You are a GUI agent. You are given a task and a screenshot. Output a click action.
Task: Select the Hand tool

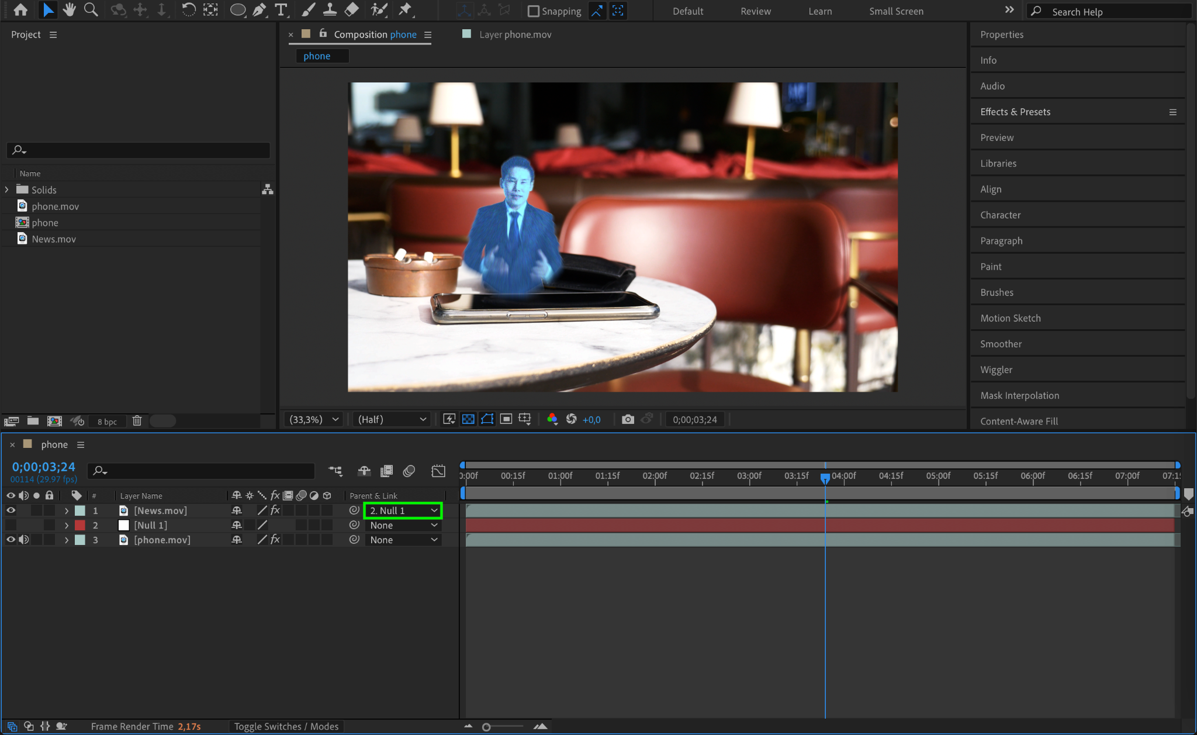point(69,10)
